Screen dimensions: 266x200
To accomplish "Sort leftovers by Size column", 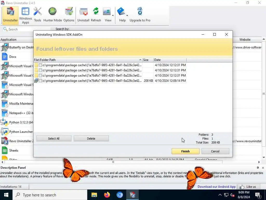I will 148,60.
